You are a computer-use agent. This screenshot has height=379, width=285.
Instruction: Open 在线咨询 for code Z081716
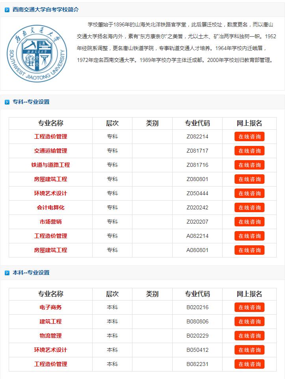coord(249,165)
